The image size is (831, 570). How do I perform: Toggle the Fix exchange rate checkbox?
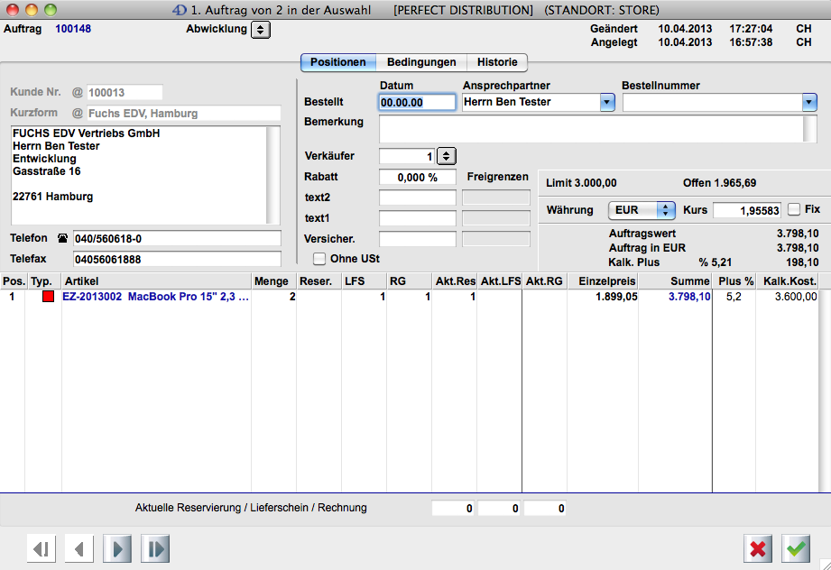pos(794,209)
